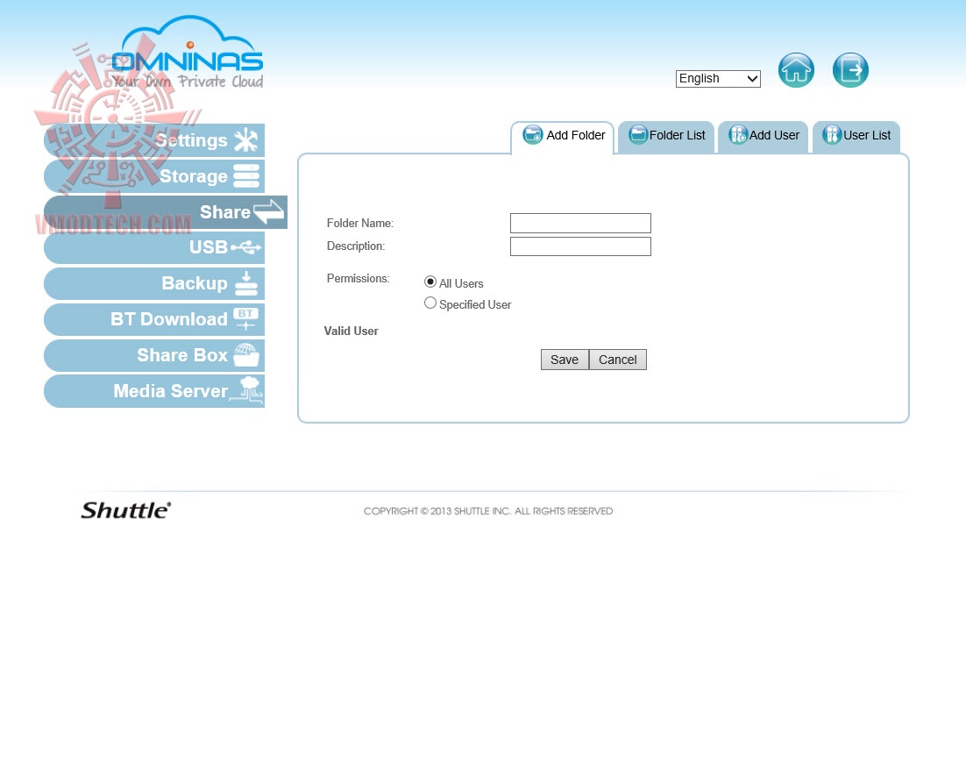Image resolution: width=966 pixels, height=770 pixels.
Task: Click the OMNINAS cloud logo
Action: coord(188,53)
